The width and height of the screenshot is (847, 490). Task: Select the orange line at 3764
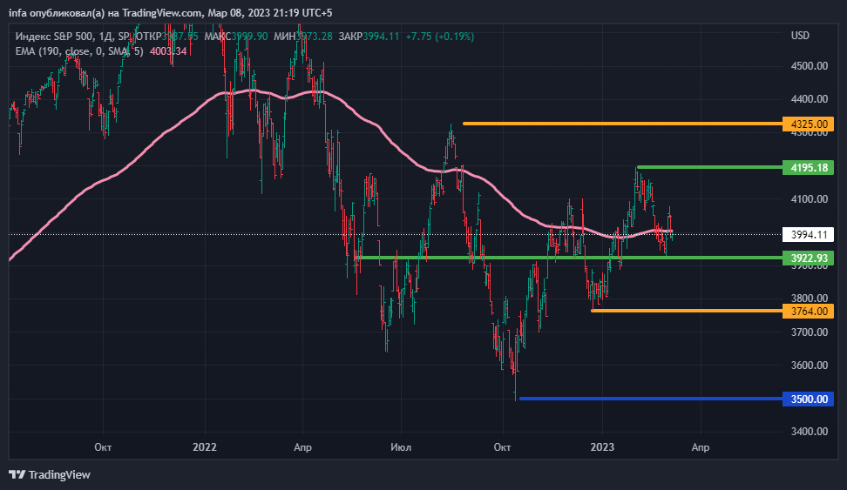688,311
